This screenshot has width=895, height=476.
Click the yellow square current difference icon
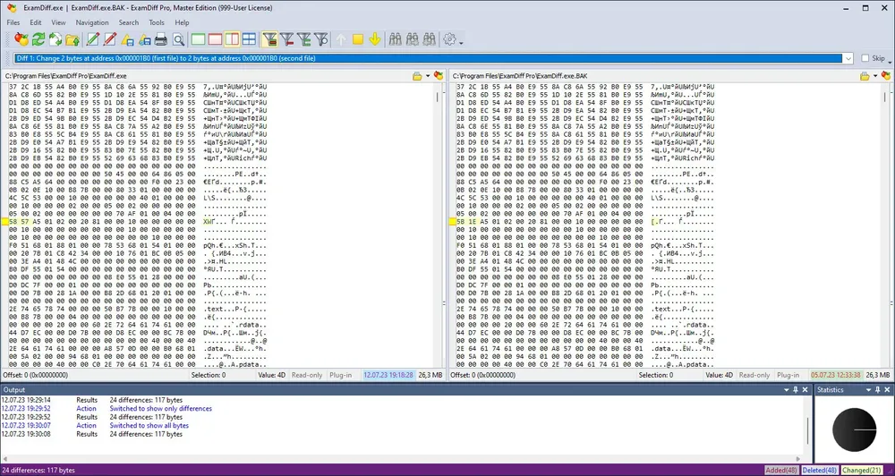tap(358, 38)
